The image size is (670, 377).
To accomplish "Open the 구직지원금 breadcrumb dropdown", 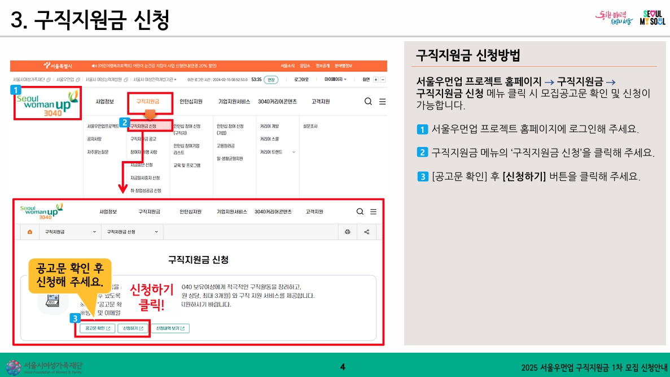I will tap(70, 232).
